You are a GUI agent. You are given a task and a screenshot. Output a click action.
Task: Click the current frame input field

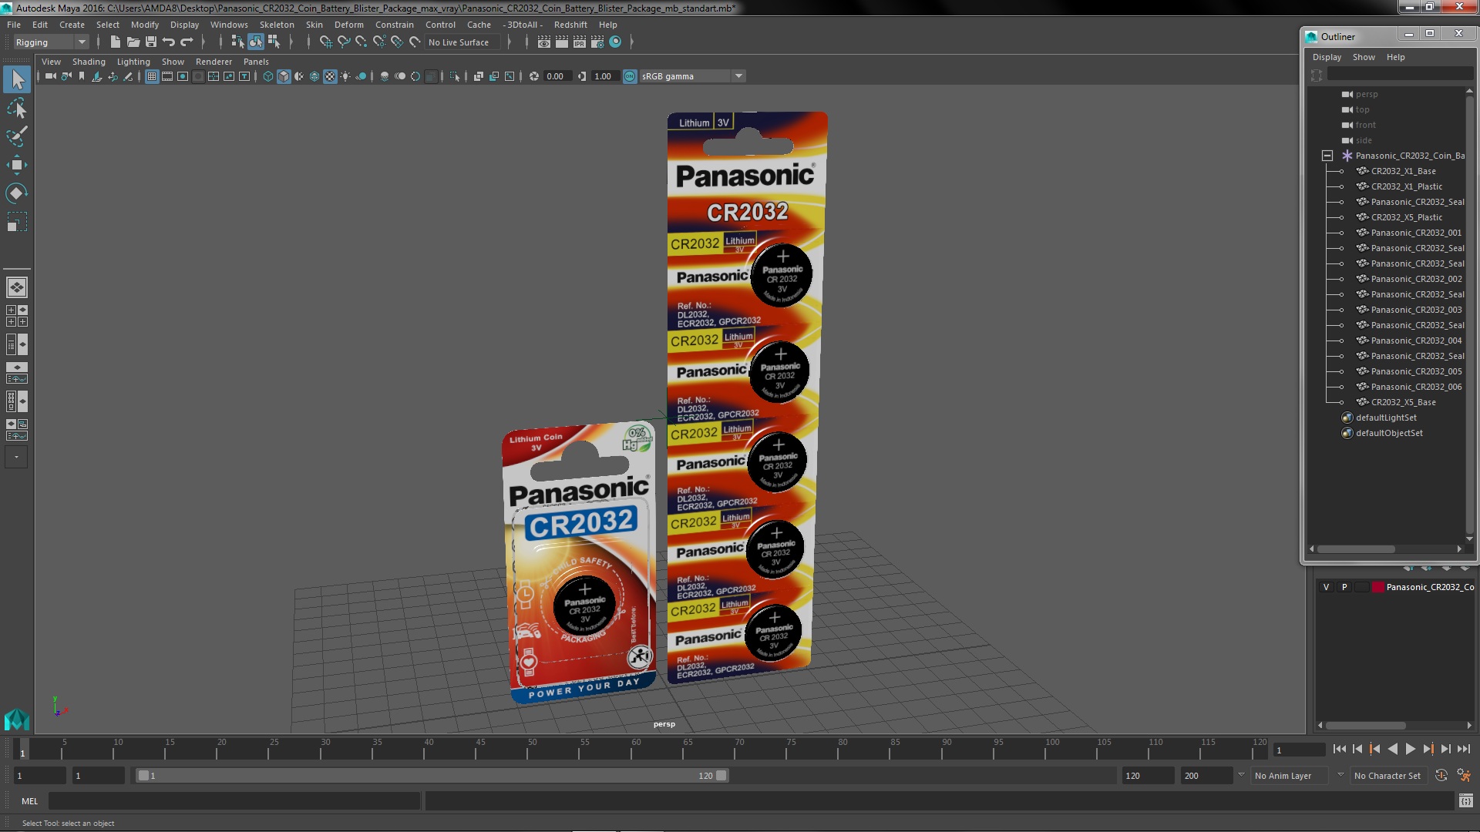point(1299,750)
